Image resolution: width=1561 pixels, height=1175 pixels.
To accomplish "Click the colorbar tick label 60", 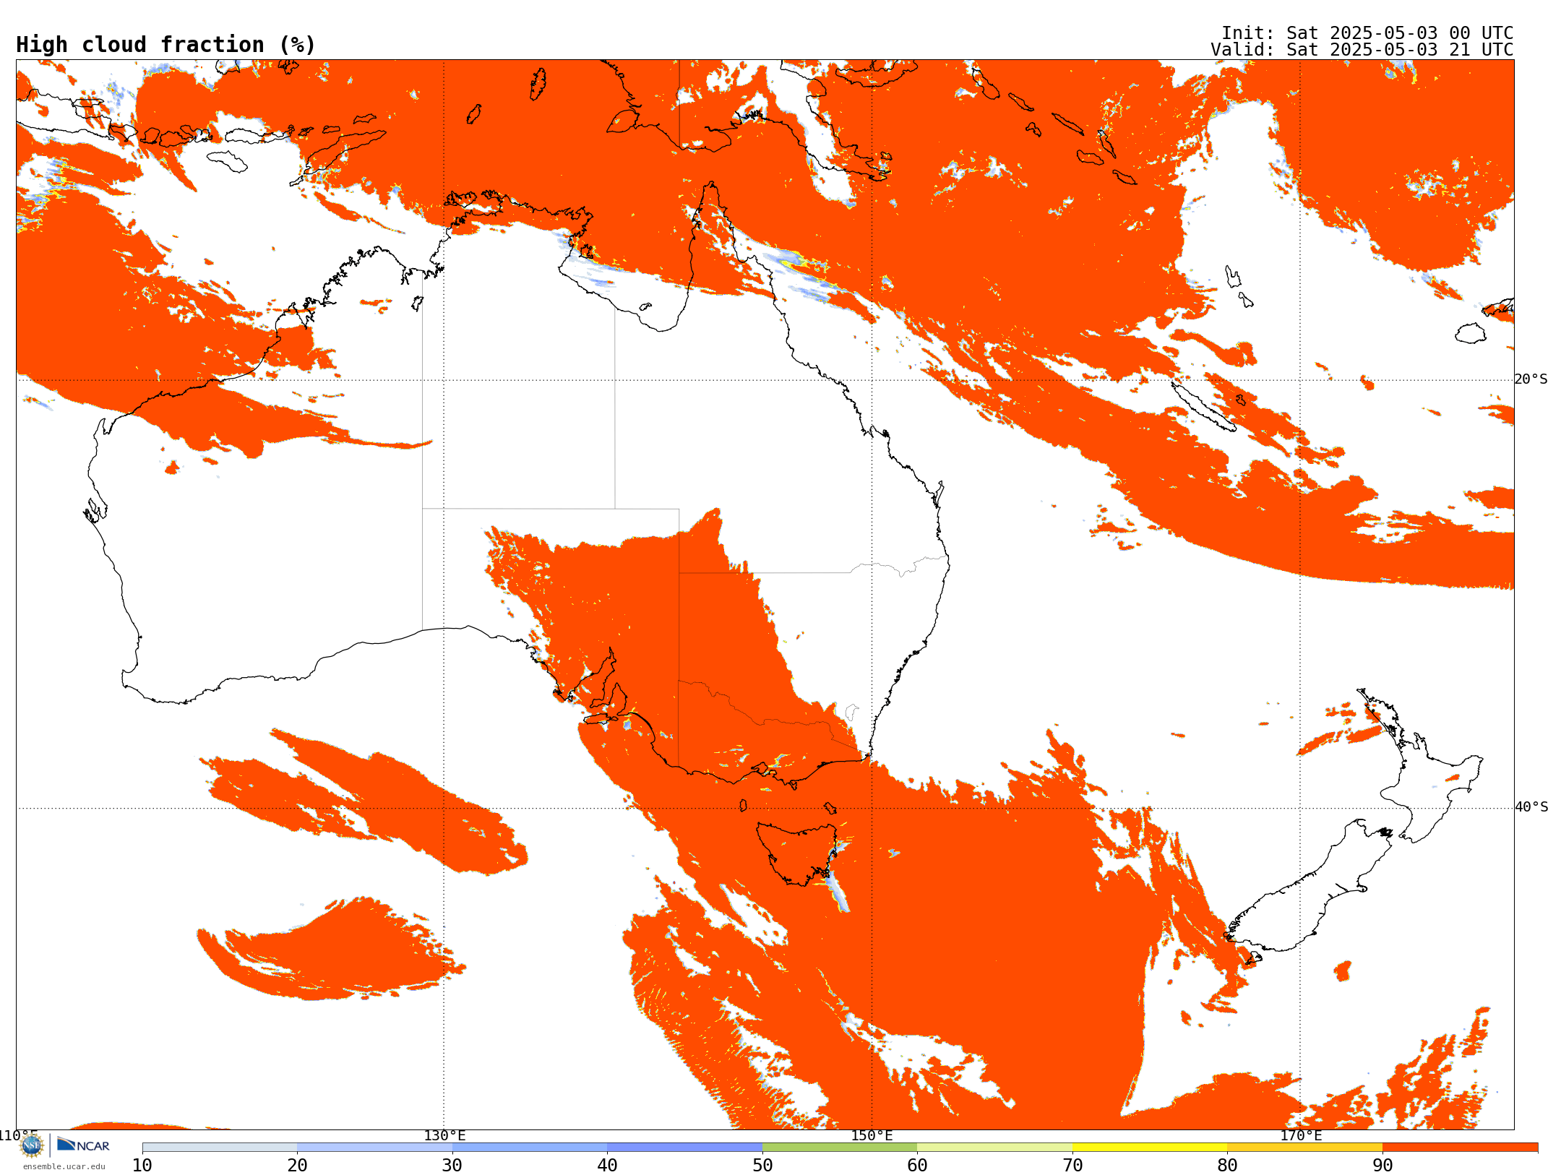I will (x=917, y=1166).
